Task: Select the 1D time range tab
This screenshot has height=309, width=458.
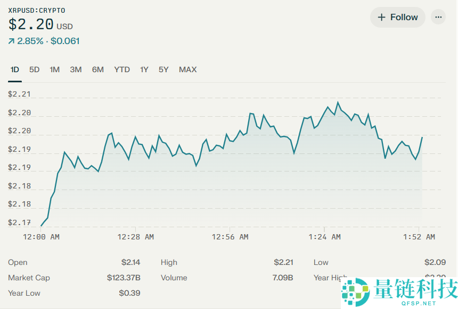Action: pos(14,70)
